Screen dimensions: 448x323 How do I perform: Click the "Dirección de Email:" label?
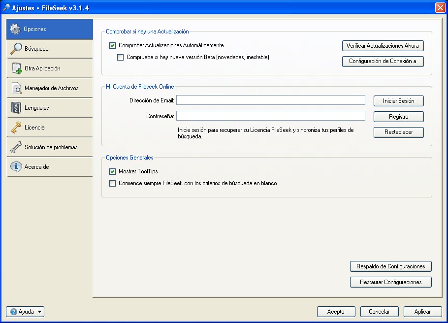(x=152, y=100)
